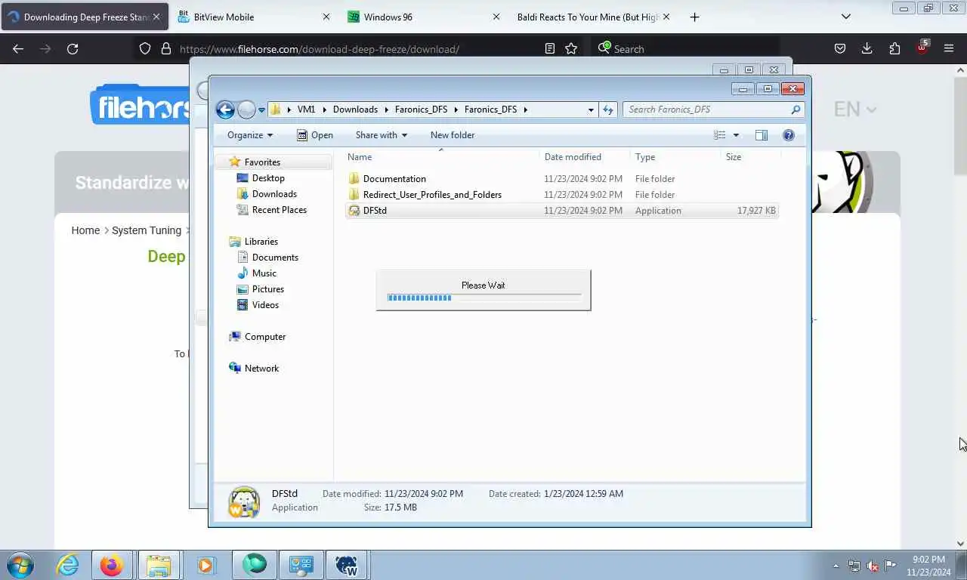Click the muted volume tray icon
This screenshot has width=967, height=580.
[873, 566]
